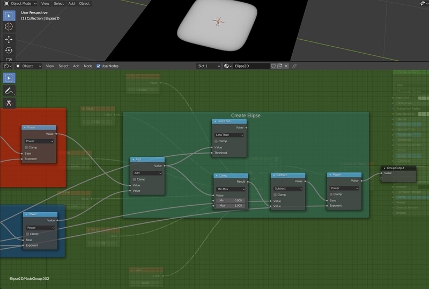Select the Subtract node header
This screenshot has width=429, height=289.
point(288,175)
